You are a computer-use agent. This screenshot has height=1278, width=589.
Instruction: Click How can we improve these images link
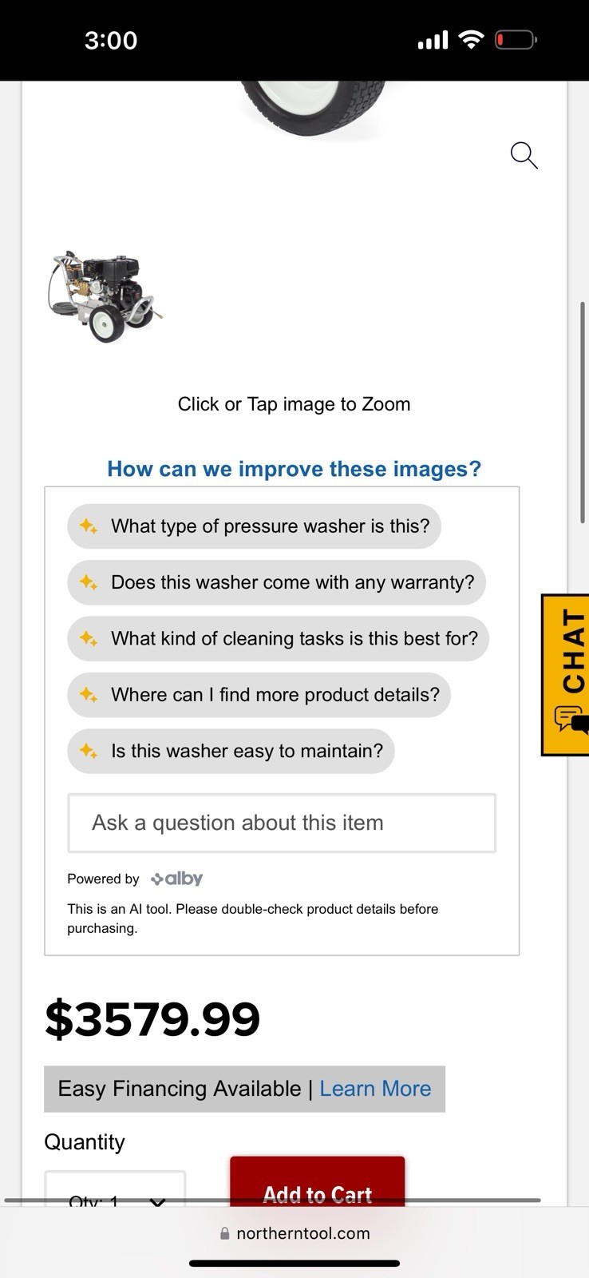pos(294,469)
